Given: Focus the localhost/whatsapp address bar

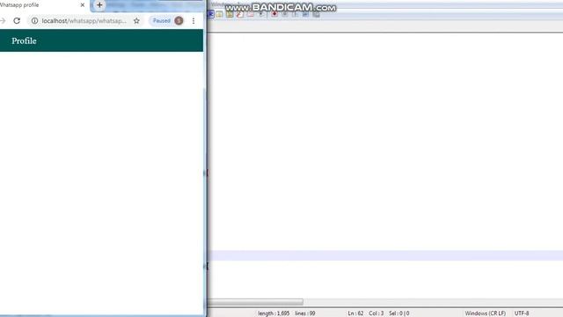Looking at the screenshot, I should point(84,21).
